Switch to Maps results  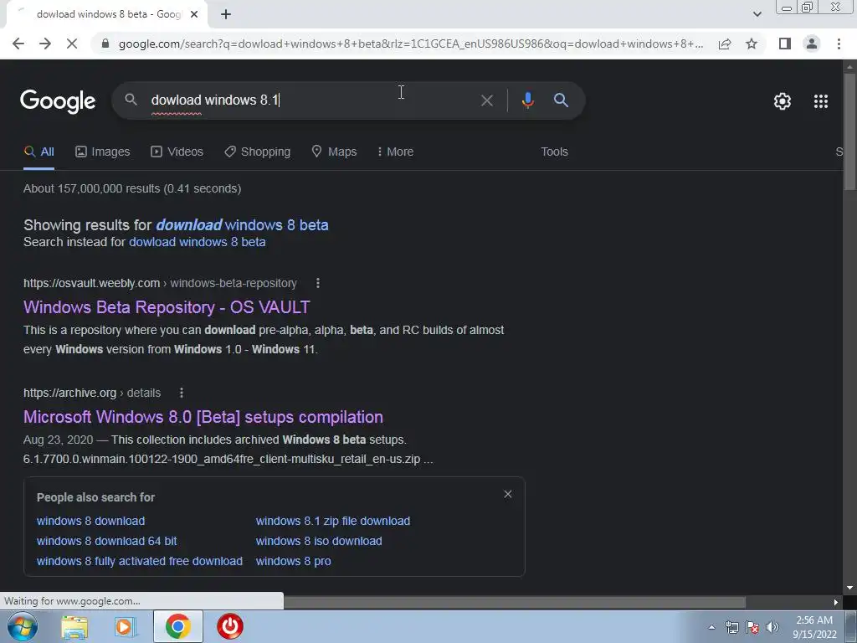pyautogui.click(x=334, y=152)
